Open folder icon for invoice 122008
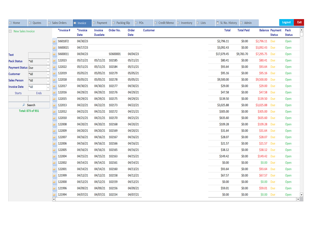 pos(54,124)
